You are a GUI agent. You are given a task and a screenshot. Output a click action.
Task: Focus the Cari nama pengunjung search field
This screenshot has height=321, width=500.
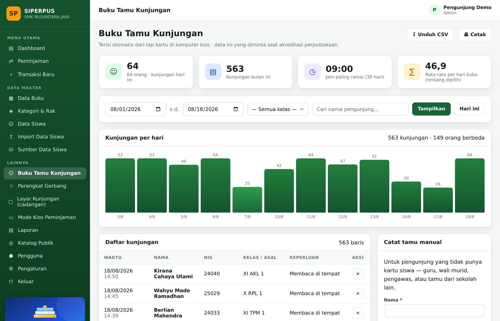coord(360,109)
